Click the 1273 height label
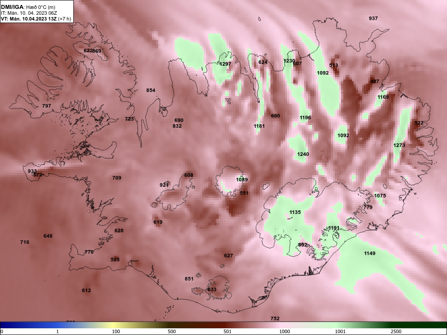 pyautogui.click(x=399, y=145)
